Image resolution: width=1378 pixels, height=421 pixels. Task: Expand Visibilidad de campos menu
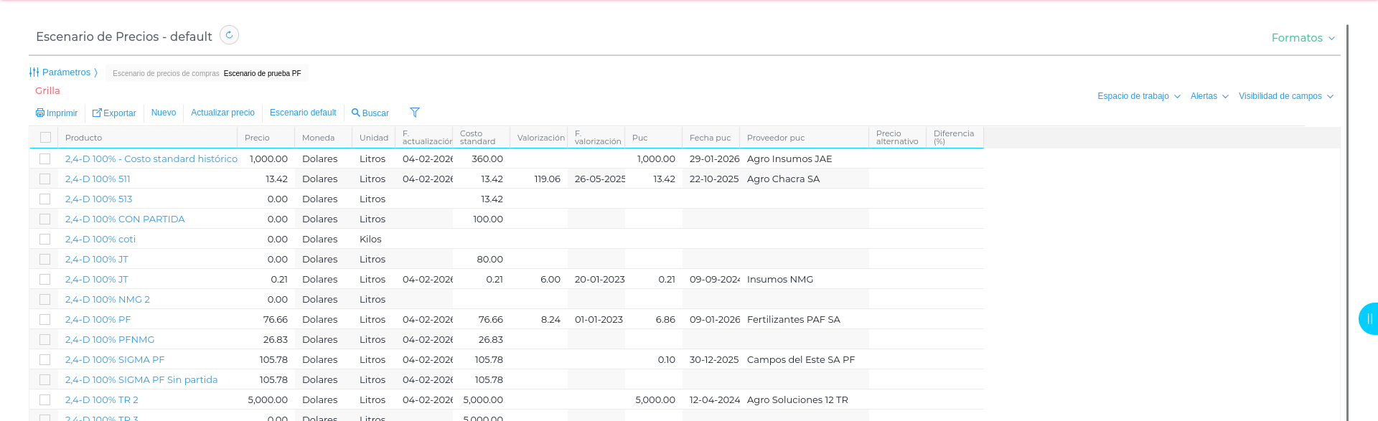pyautogui.click(x=1285, y=96)
